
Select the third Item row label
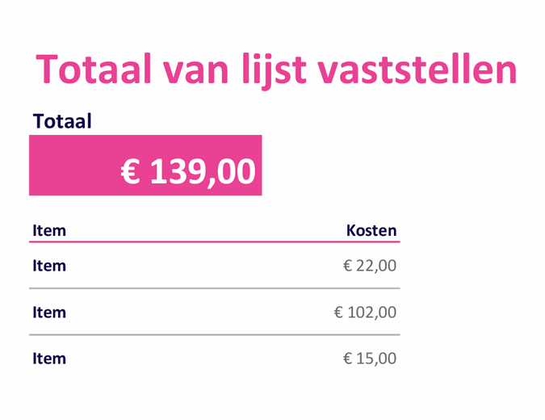[x=49, y=358]
